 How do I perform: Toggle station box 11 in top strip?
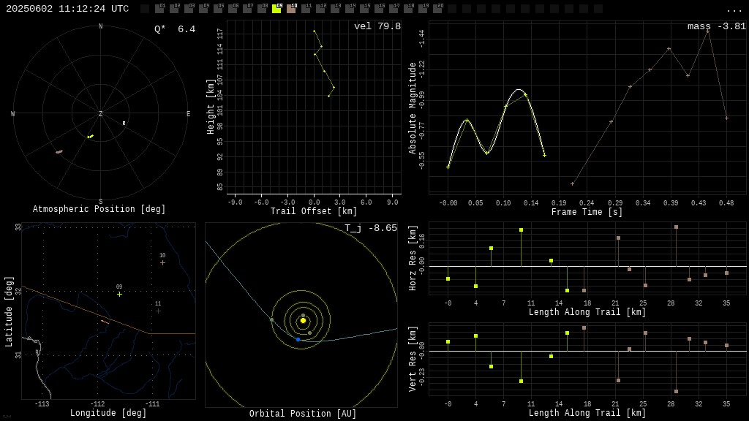coord(305,9)
